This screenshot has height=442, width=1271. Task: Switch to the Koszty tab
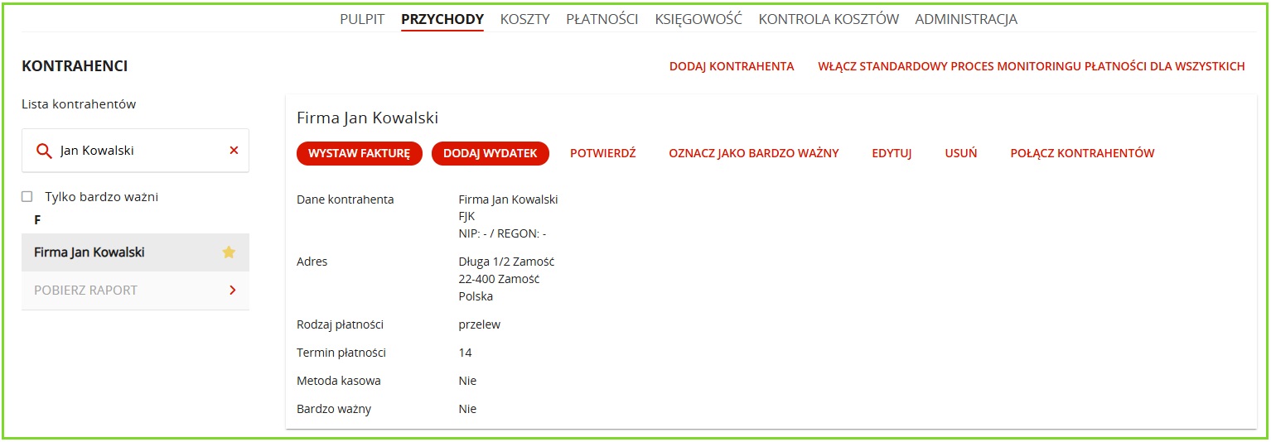tap(524, 19)
